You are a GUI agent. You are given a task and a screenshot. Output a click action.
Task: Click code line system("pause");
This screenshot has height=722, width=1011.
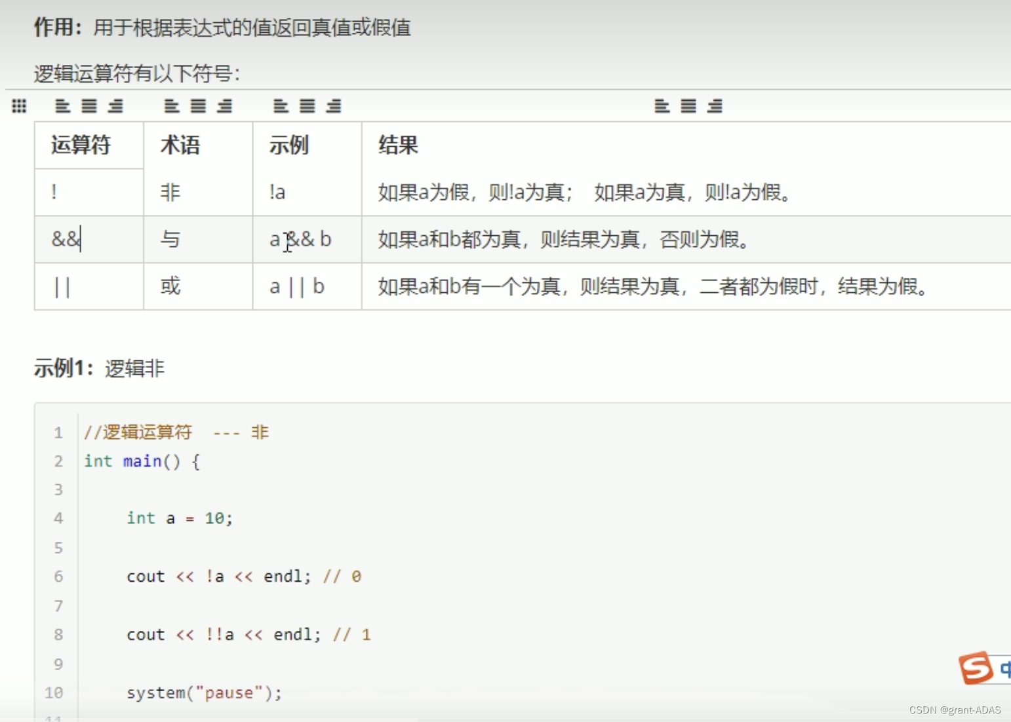(205, 693)
